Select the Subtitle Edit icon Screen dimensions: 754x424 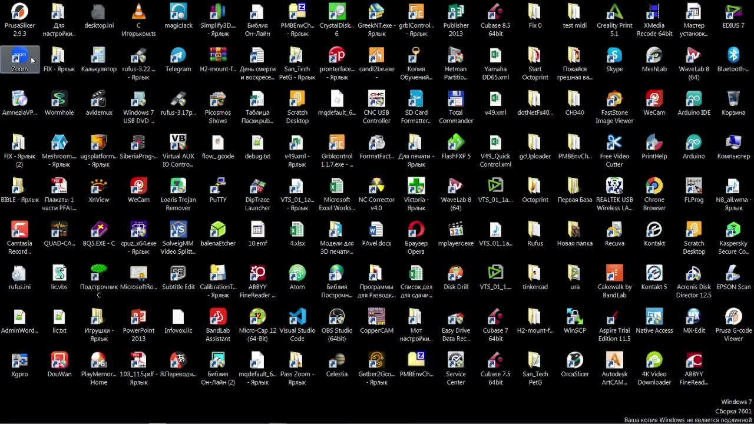(x=178, y=273)
